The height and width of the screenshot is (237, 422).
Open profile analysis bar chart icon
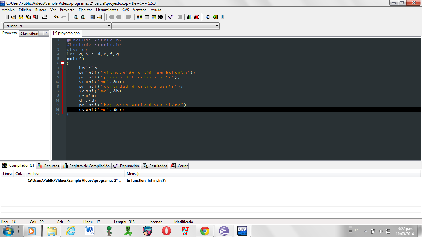point(190,17)
